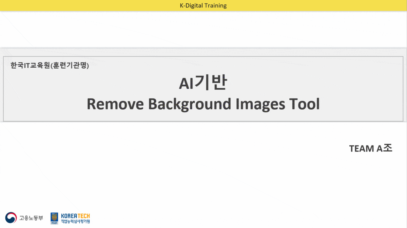Click the KOREATECH logo text
The height and width of the screenshot is (228, 407).
pyautogui.click(x=75, y=216)
